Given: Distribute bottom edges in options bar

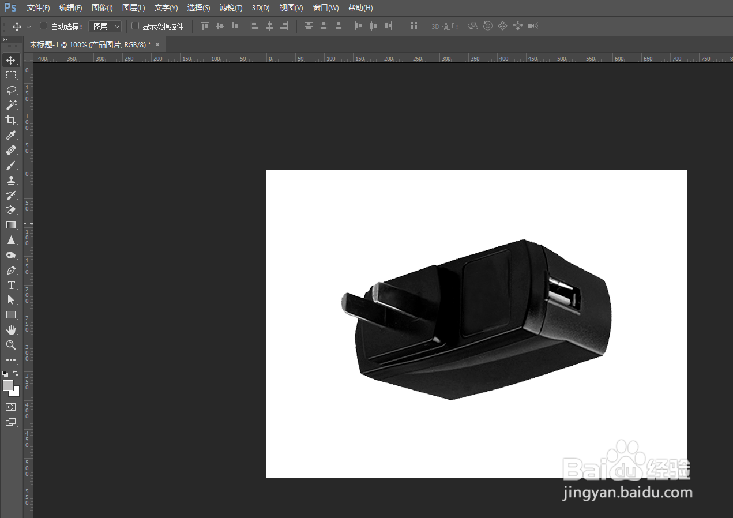Looking at the screenshot, I should point(339,26).
